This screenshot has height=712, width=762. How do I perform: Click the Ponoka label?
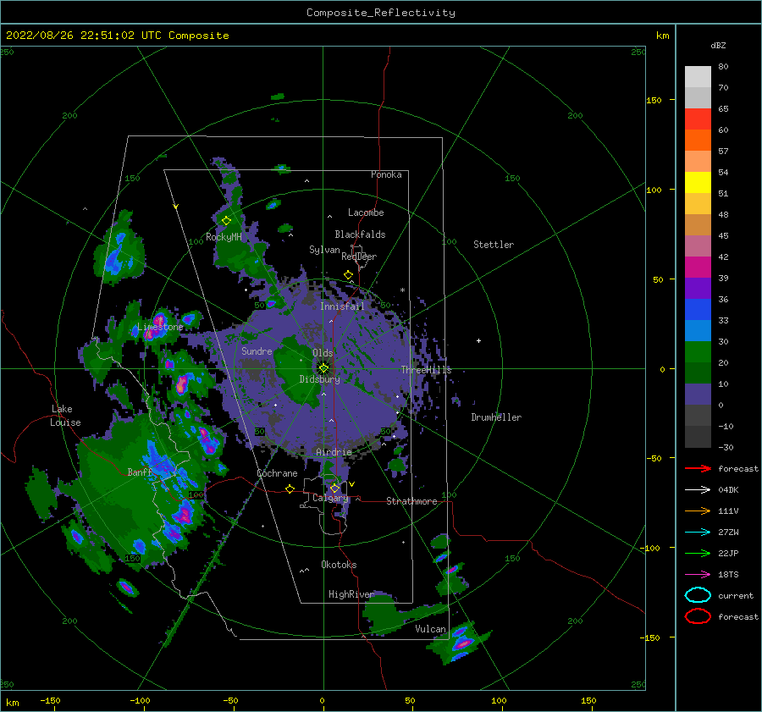pos(386,174)
